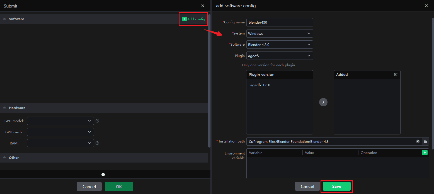This screenshot has width=434, height=194.
Task: Add environment variable with the green plus icon
Action: pos(425,153)
